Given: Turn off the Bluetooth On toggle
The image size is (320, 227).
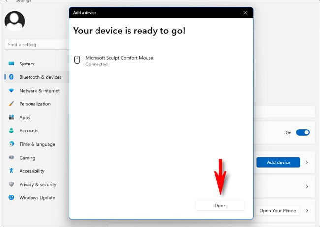Looking at the screenshot, I should (x=303, y=132).
